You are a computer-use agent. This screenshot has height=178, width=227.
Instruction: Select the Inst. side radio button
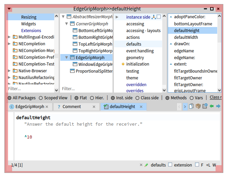[x=113, y=98]
